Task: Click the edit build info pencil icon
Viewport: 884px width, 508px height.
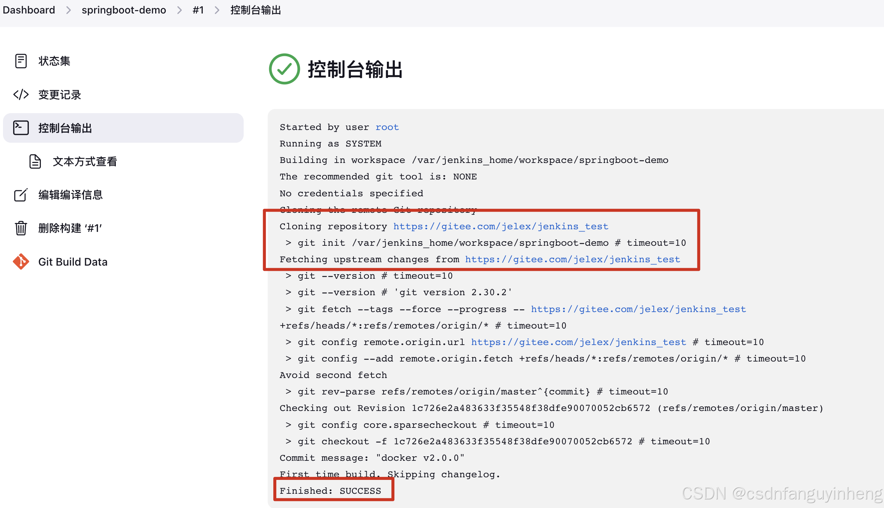Action: point(21,195)
